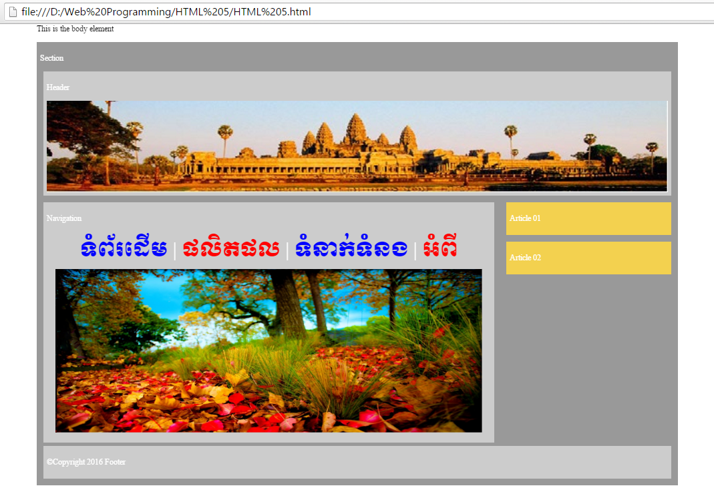Click the Angkor Wat header banner image
714x496 pixels.
tap(357, 146)
